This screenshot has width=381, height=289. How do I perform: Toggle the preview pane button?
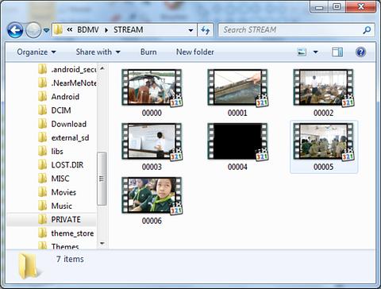pos(337,52)
